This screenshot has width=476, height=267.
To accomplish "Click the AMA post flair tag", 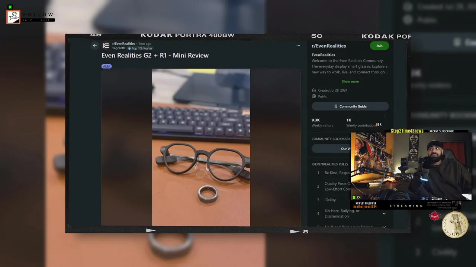I will point(106,66).
